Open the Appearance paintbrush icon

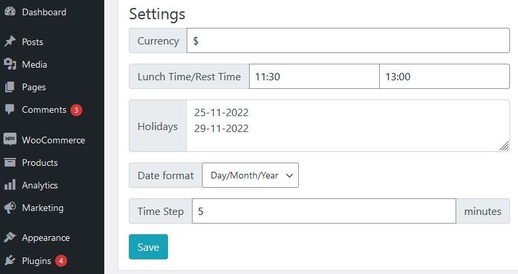10,237
